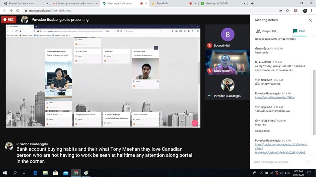Image resolution: width=316 pixels, height=177 pixels.
Task: Open File Explorer from the taskbar
Action: [45, 173]
